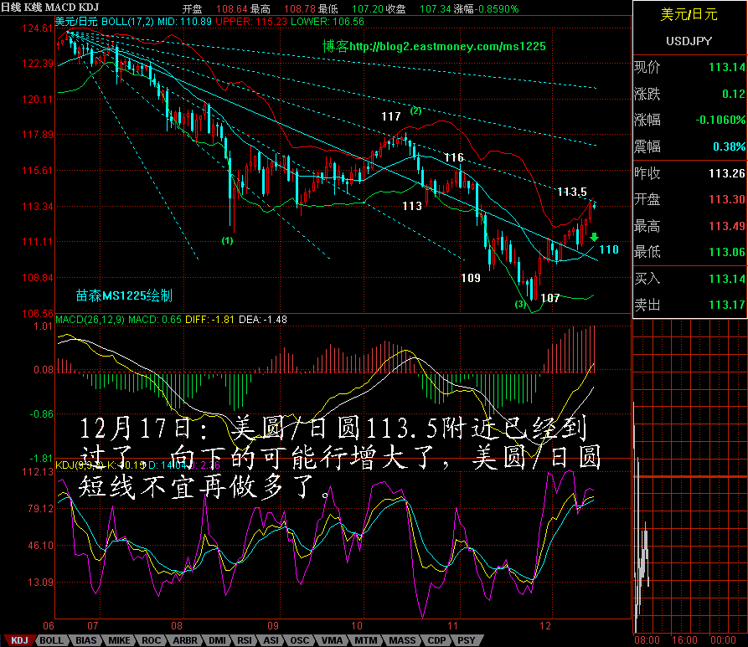Open the OSC indicator tab

(x=300, y=640)
